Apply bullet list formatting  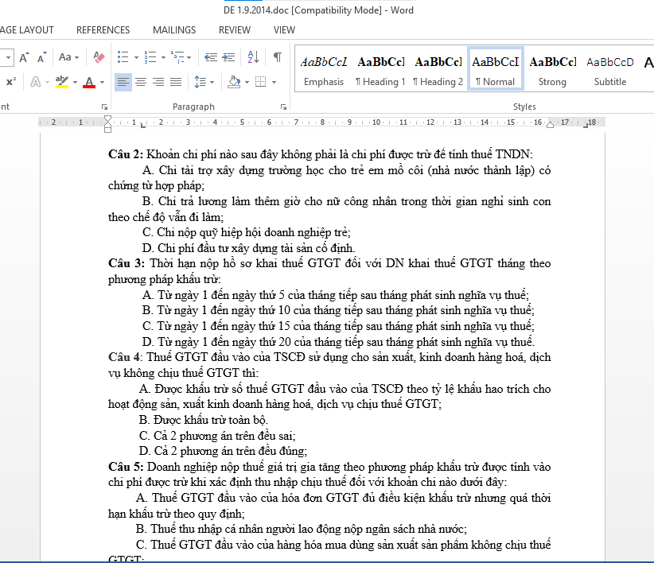click(x=123, y=57)
